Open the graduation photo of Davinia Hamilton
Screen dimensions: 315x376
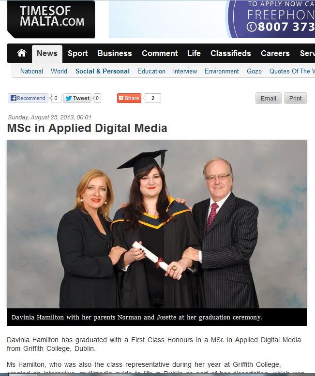pyautogui.click(x=157, y=224)
